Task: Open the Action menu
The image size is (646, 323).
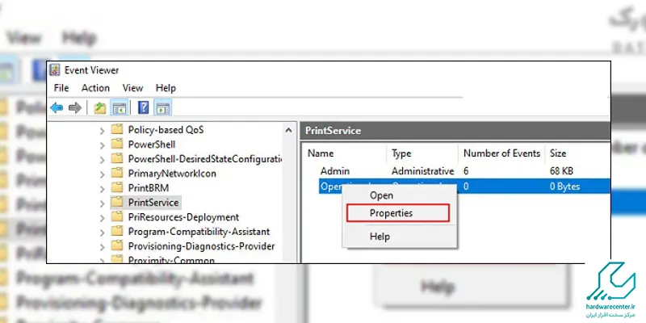Action: [95, 88]
